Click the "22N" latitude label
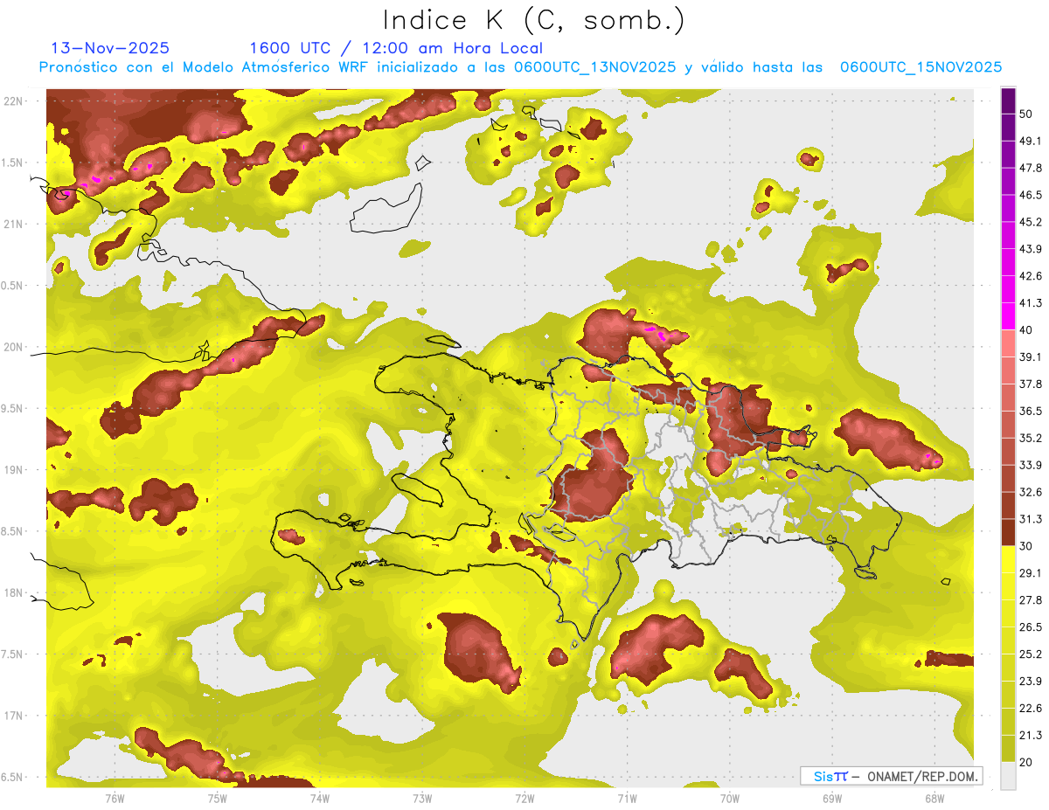The height and width of the screenshot is (810, 1049). pyautogui.click(x=13, y=101)
